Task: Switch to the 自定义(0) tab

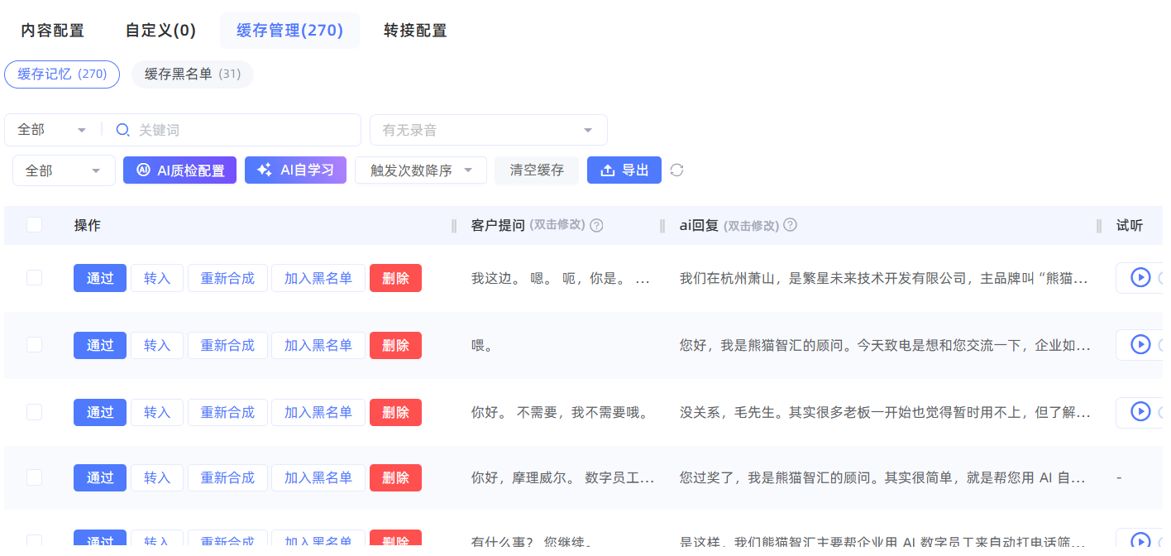Action: (160, 31)
